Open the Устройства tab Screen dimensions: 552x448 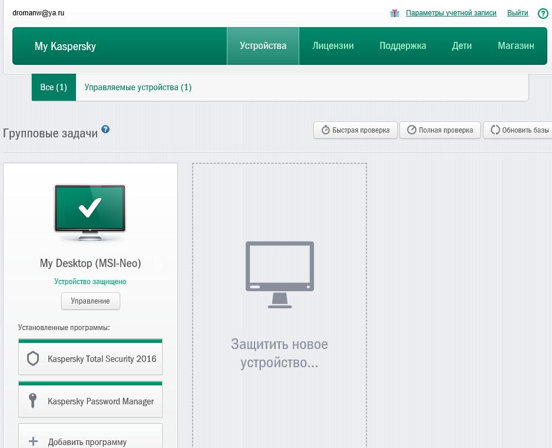[x=263, y=46]
